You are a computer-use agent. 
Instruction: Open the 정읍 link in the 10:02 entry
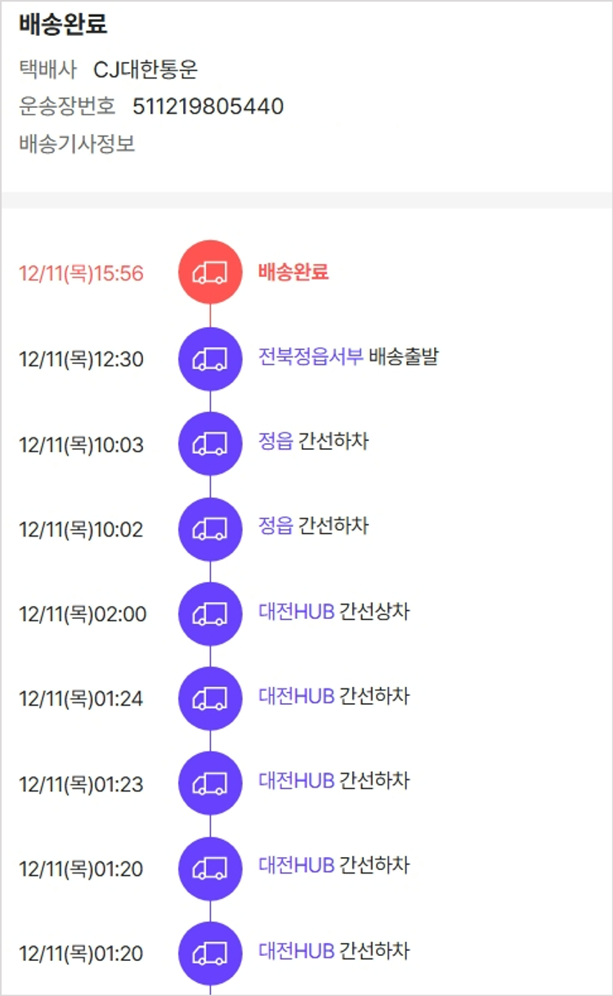(x=275, y=526)
